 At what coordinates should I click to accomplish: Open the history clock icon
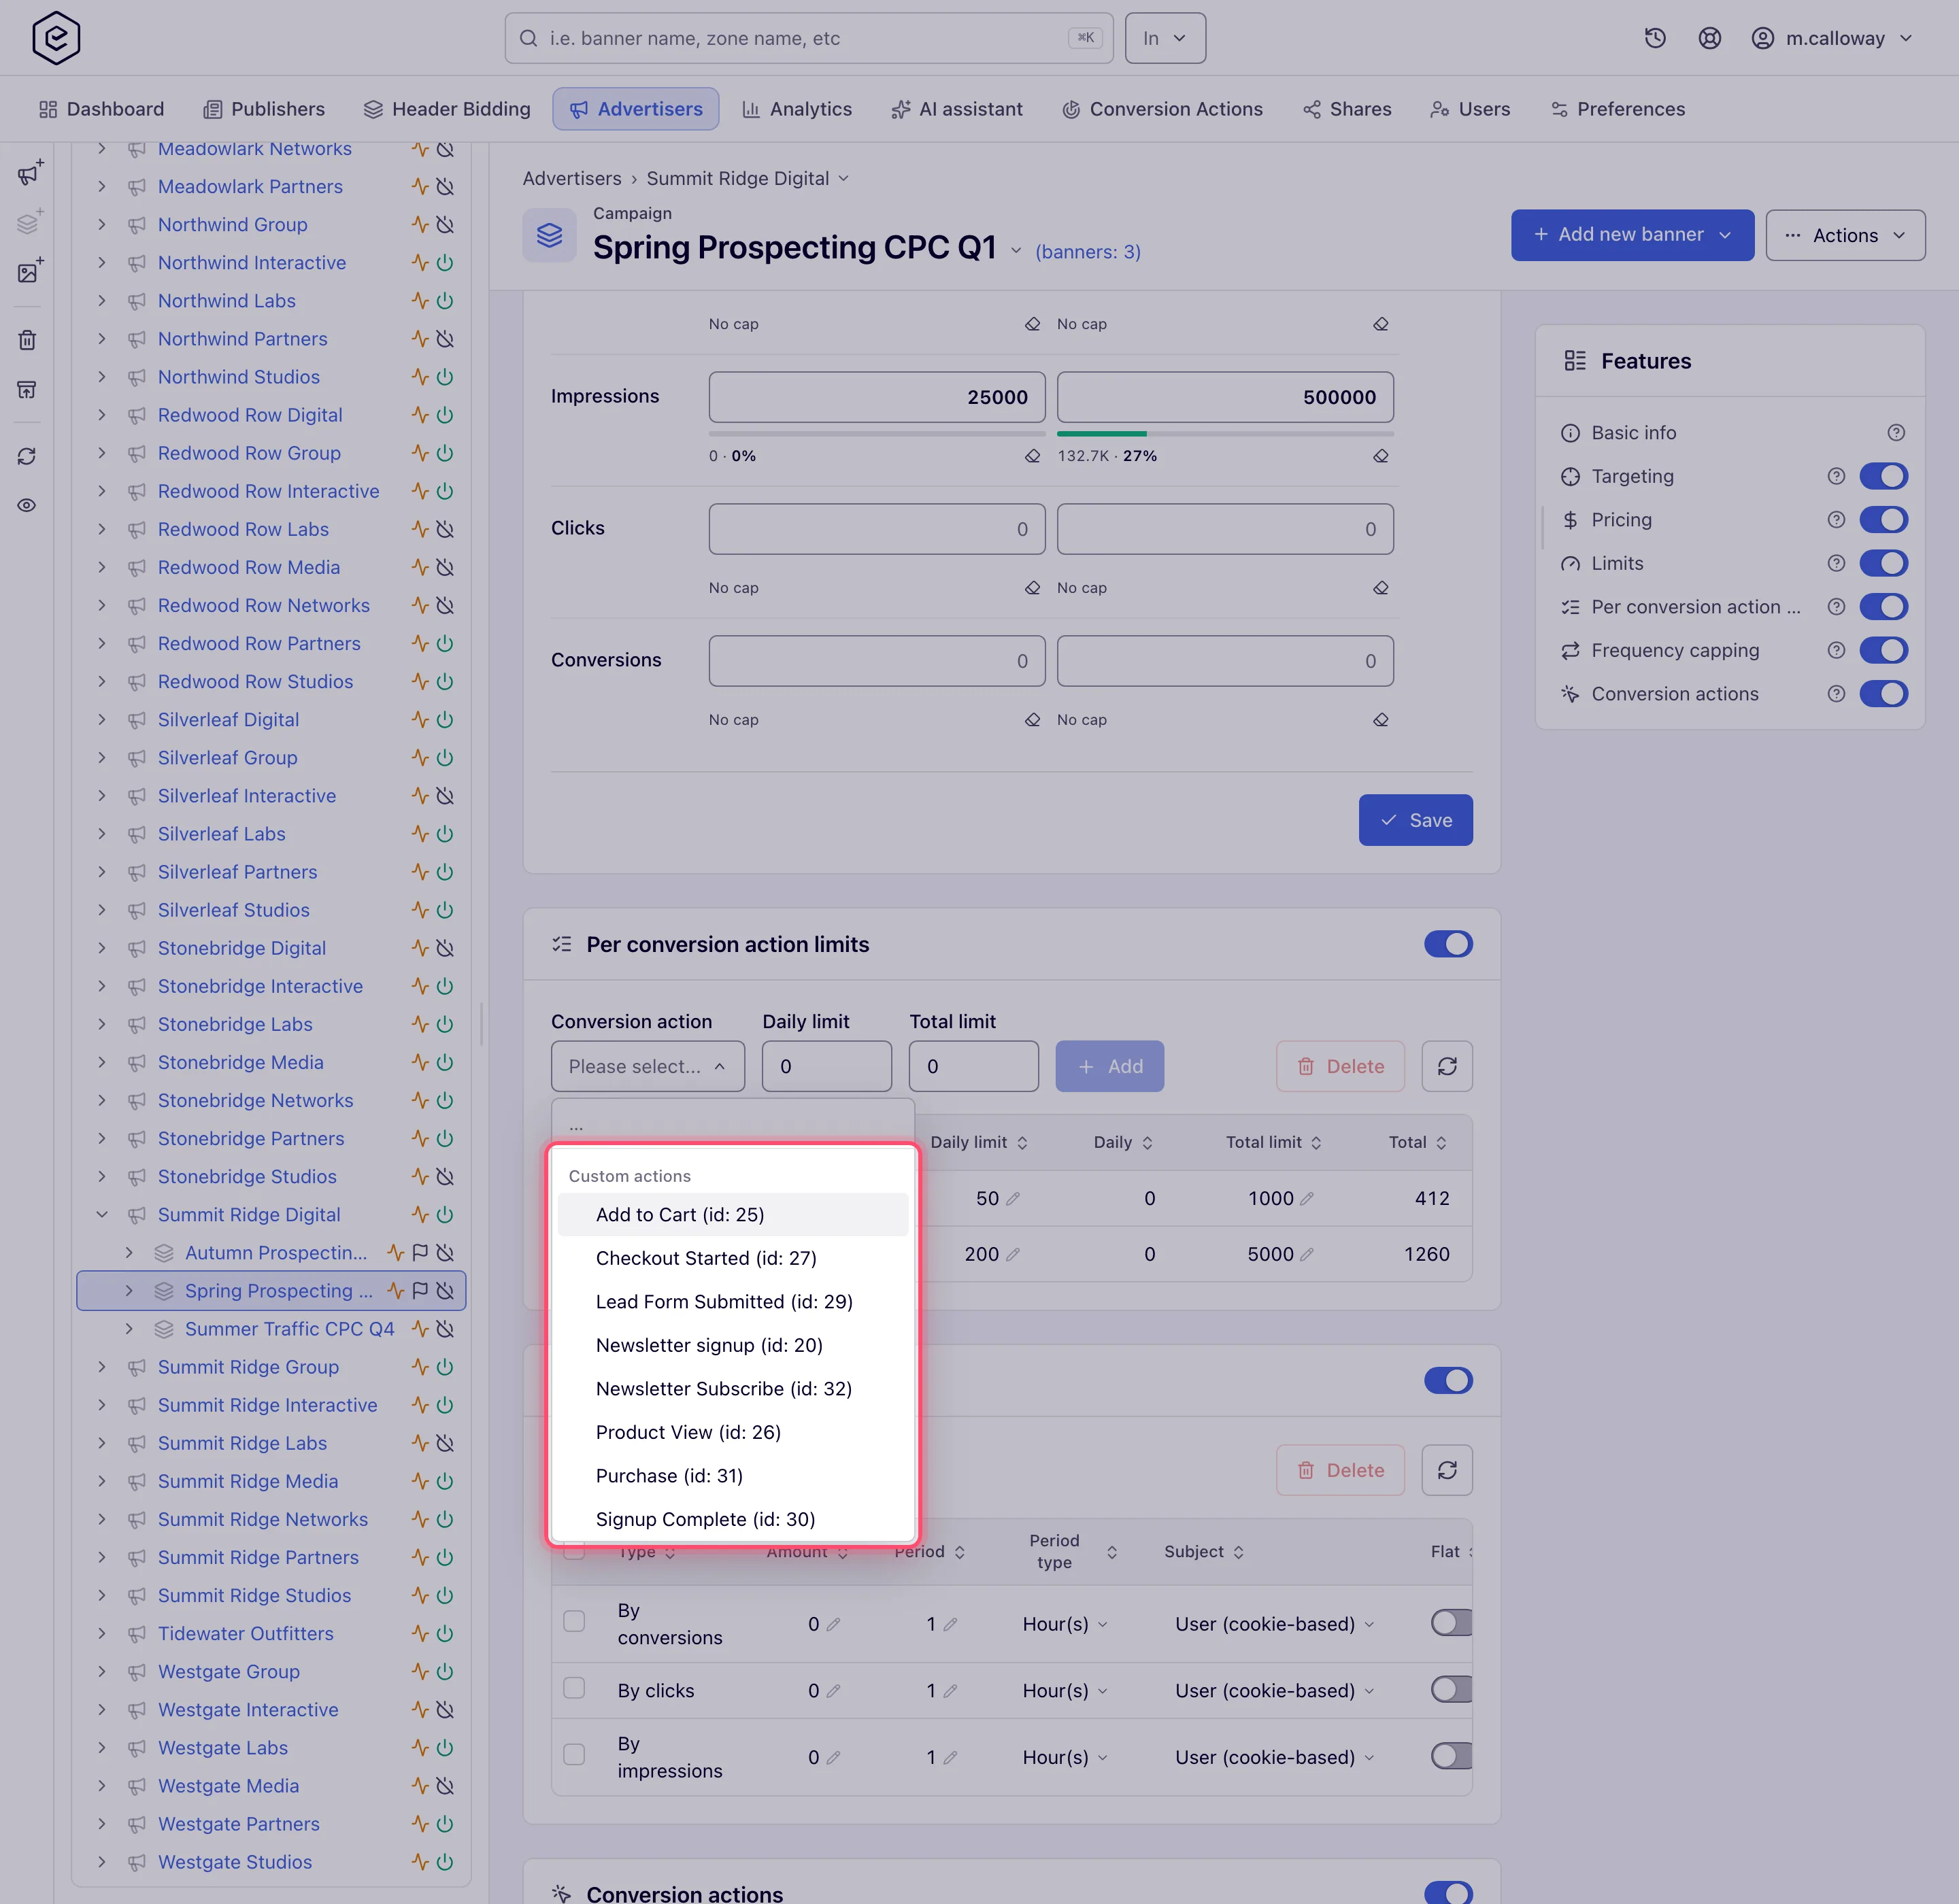[x=1655, y=38]
